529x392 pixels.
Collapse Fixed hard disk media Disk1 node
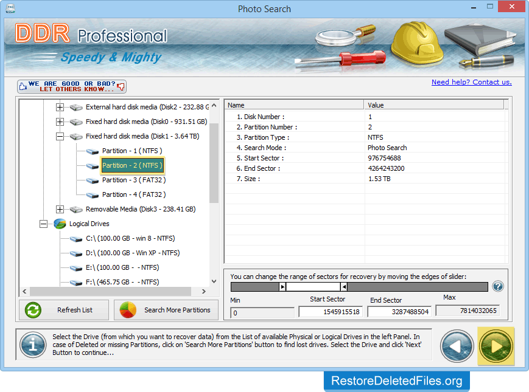[x=60, y=136]
